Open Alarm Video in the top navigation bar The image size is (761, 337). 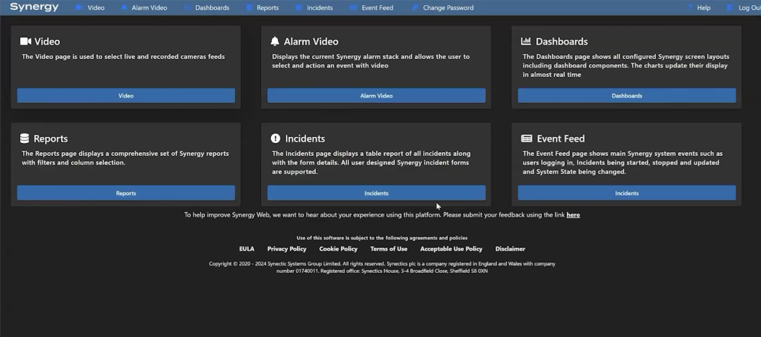point(144,8)
